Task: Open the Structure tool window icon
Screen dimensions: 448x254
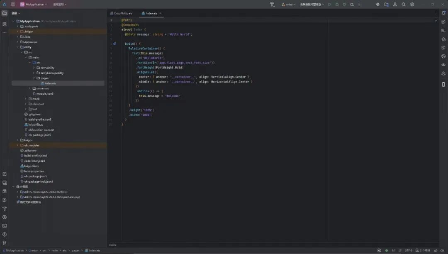Action: [x=5, y=24]
